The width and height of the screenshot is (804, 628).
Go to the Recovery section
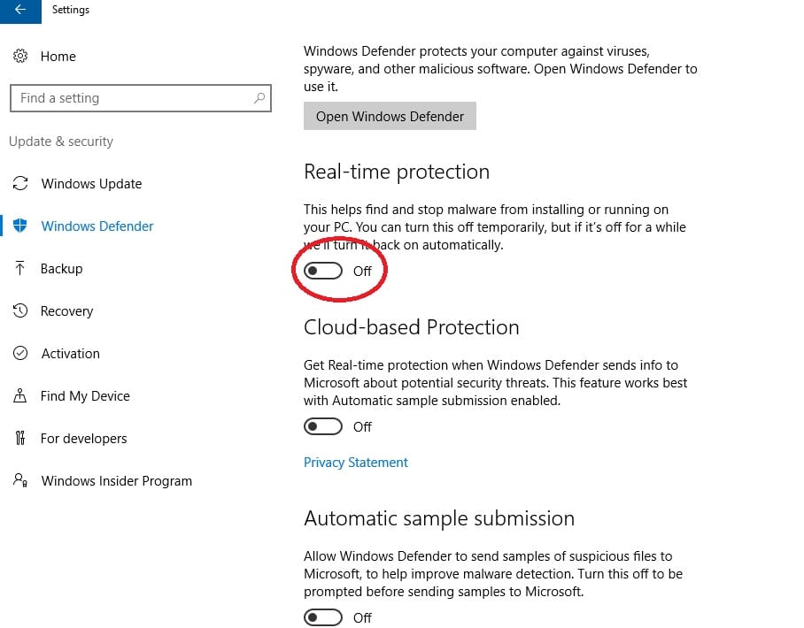66,311
